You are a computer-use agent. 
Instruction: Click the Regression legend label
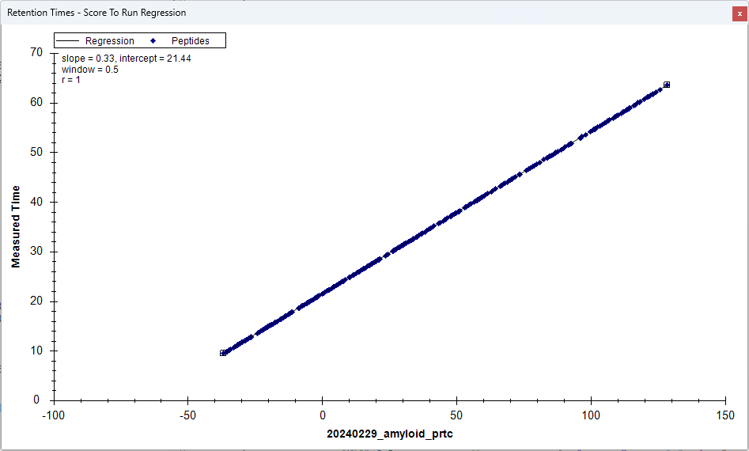coord(109,41)
